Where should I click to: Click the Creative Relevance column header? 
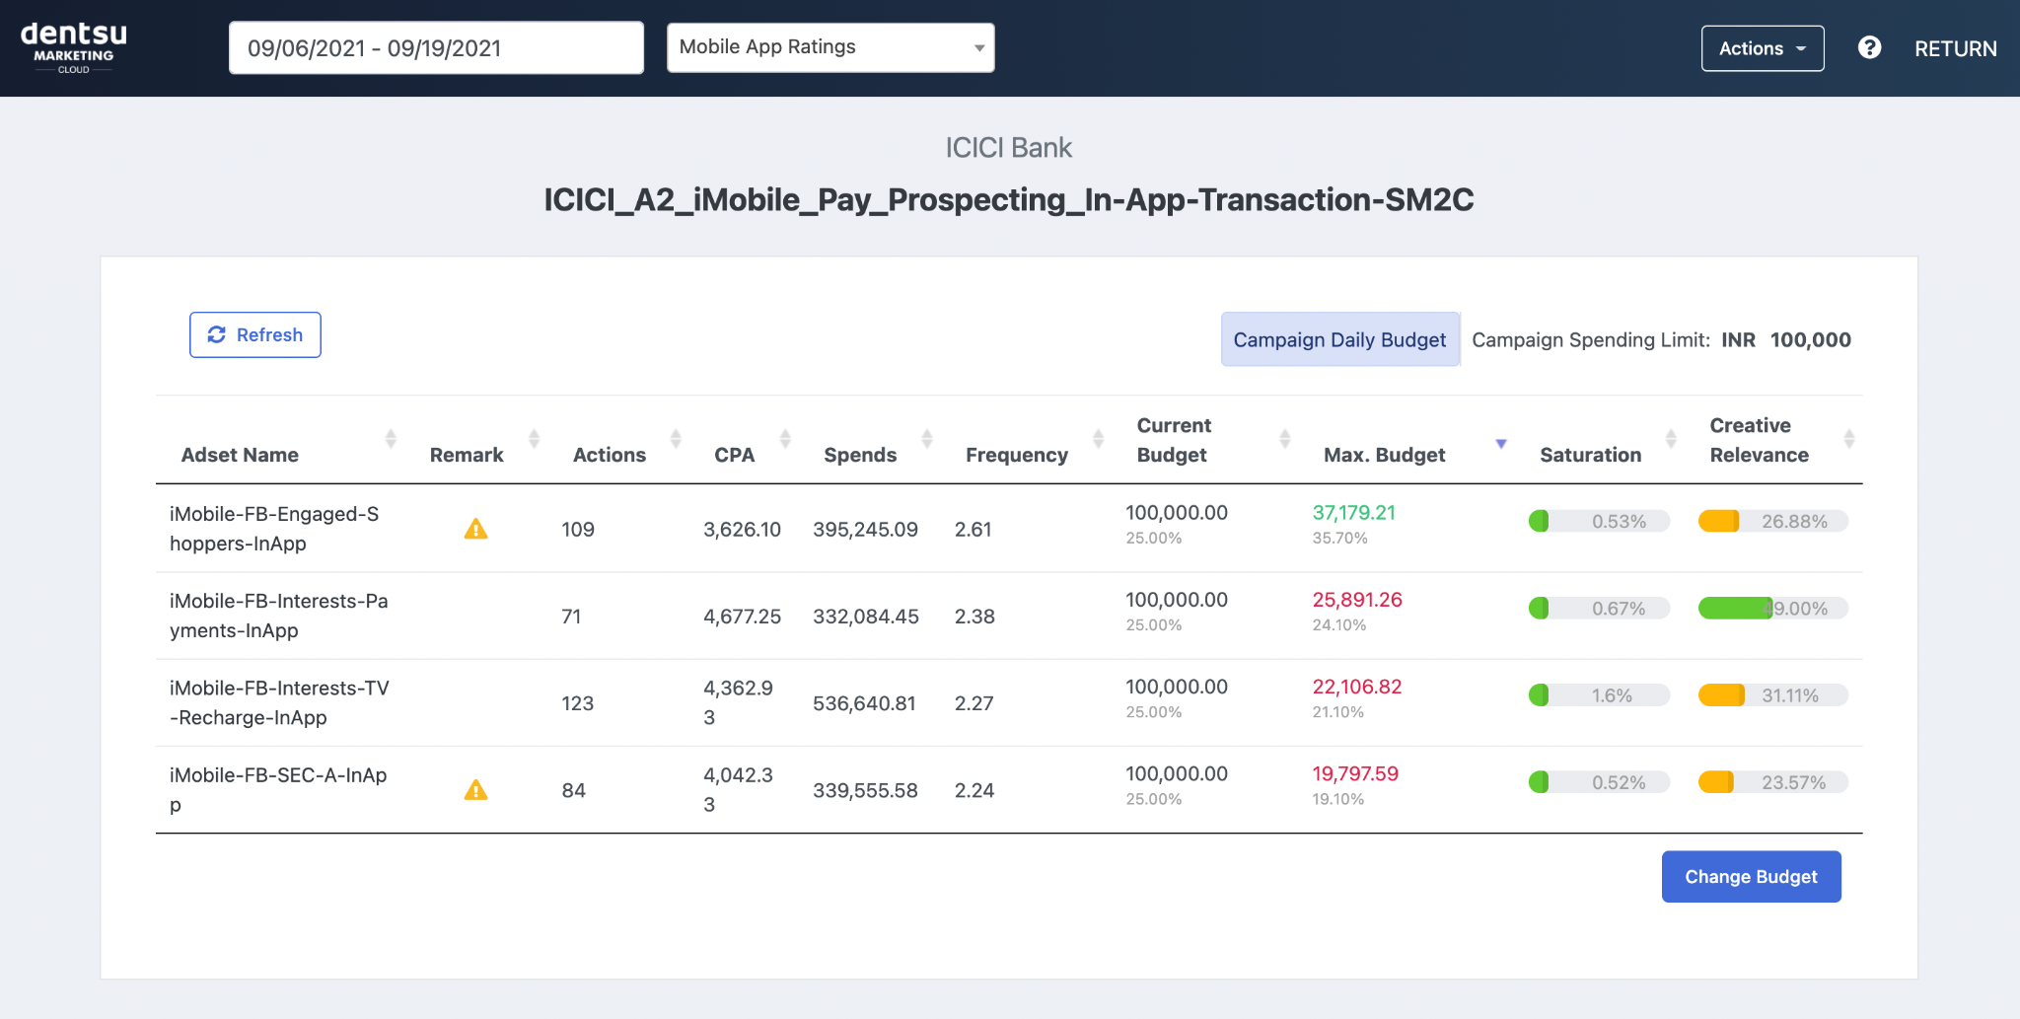(x=1759, y=440)
